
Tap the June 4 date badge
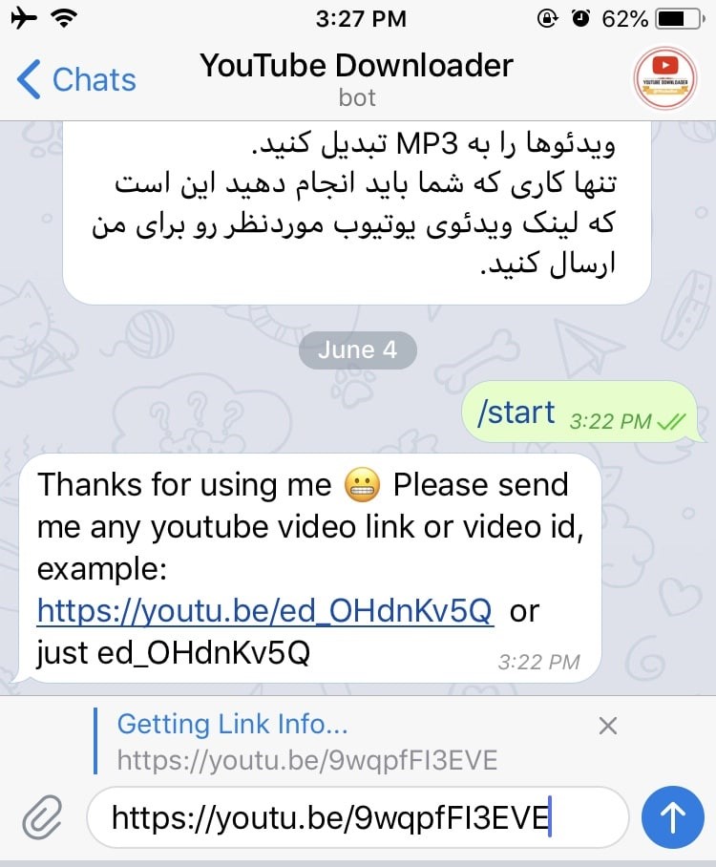click(x=358, y=350)
